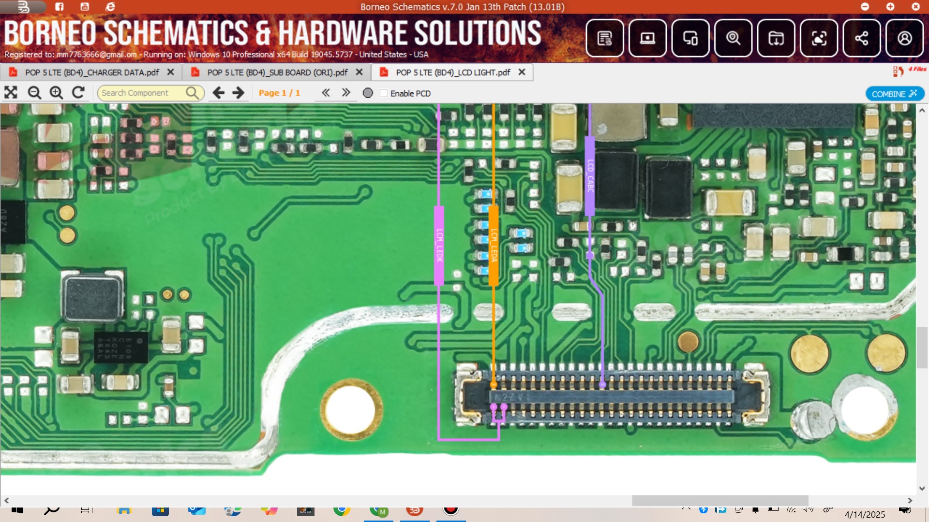The image size is (929, 522).
Task: Open the schematics list header button
Action: (605, 38)
